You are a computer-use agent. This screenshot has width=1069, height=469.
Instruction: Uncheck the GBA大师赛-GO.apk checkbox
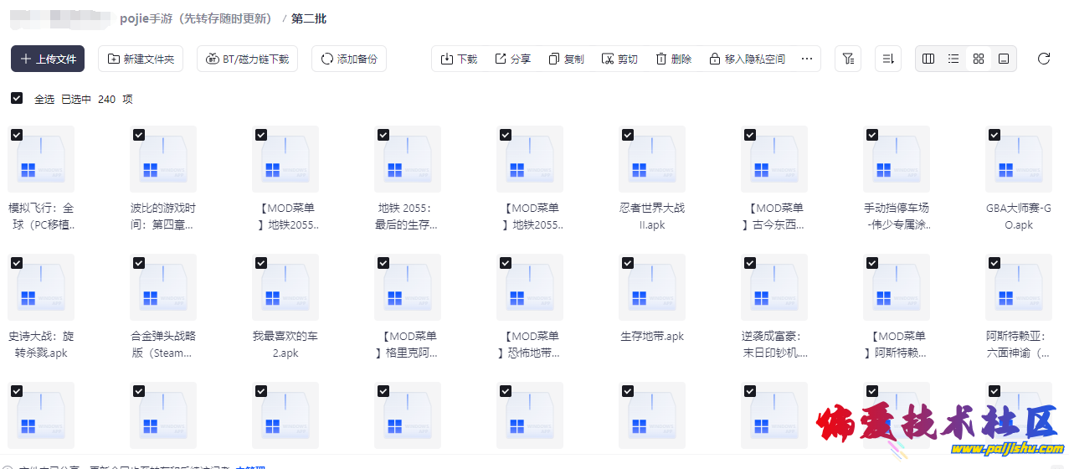coord(994,135)
